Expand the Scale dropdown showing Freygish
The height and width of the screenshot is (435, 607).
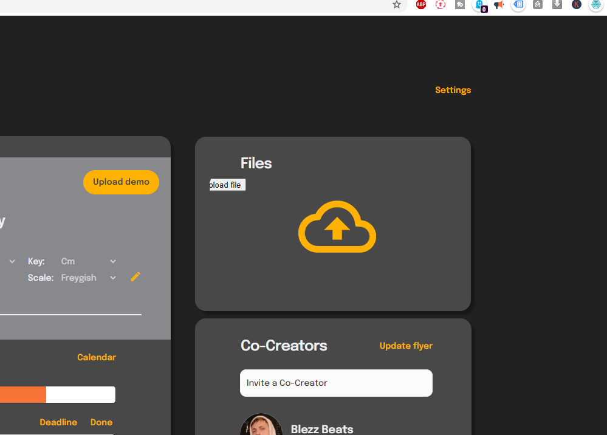[89, 278]
